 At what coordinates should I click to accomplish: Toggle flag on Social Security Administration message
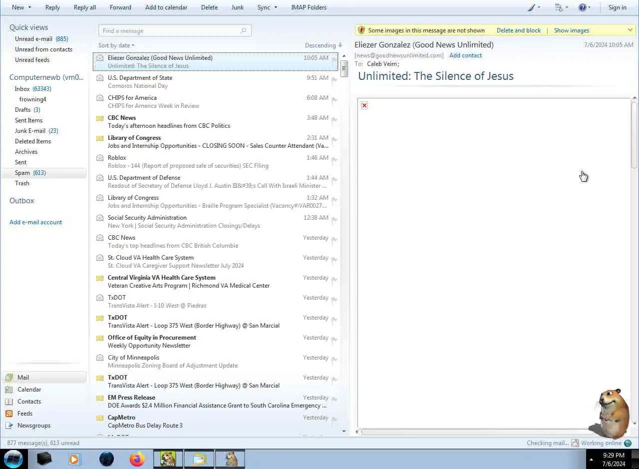(334, 220)
